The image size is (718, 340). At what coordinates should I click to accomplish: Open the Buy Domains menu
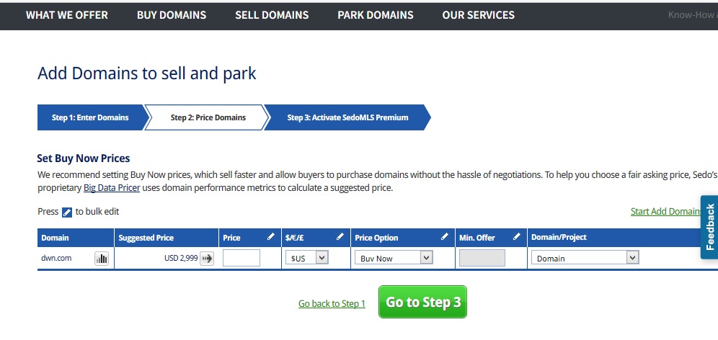(172, 15)
